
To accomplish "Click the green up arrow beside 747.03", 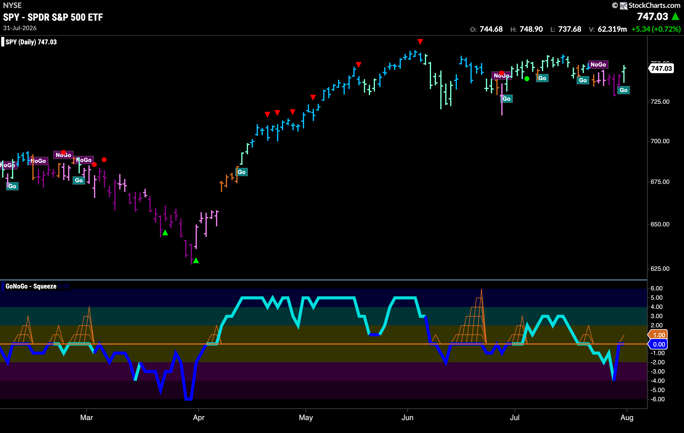I will (676, 16).
